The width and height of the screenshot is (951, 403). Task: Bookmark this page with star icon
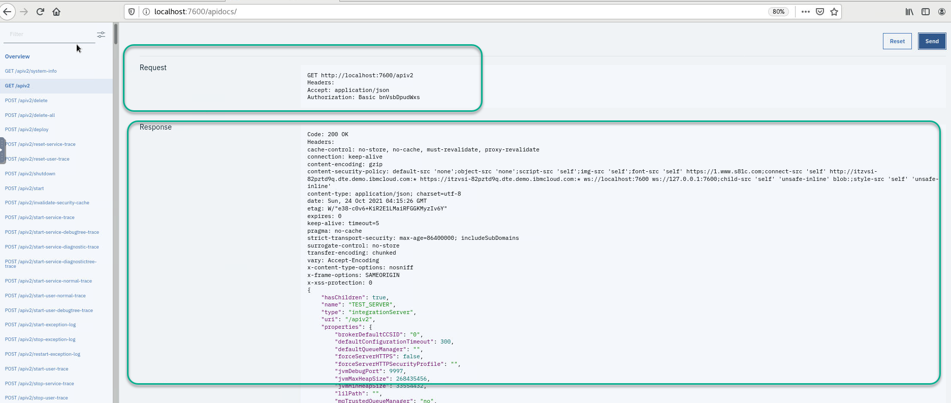point(834,12)
